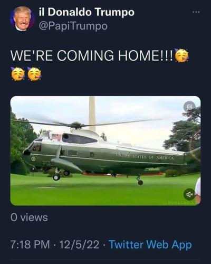Select the WE'RE COMING HOME!!! tweet text

pos(92,56)
